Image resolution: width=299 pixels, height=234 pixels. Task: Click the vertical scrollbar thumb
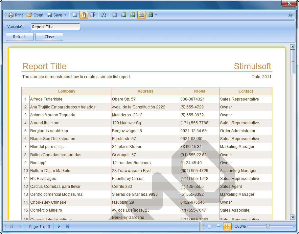tap(293, 62)
